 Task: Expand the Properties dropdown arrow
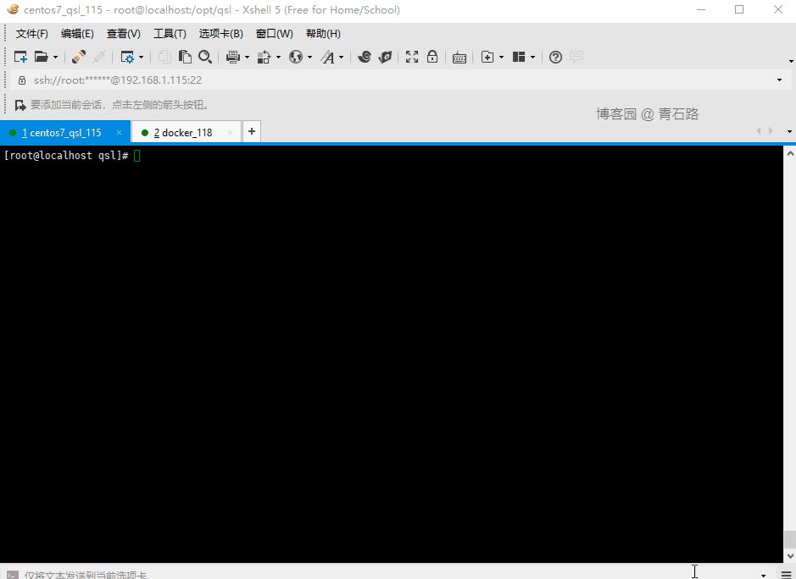point(141,58)
